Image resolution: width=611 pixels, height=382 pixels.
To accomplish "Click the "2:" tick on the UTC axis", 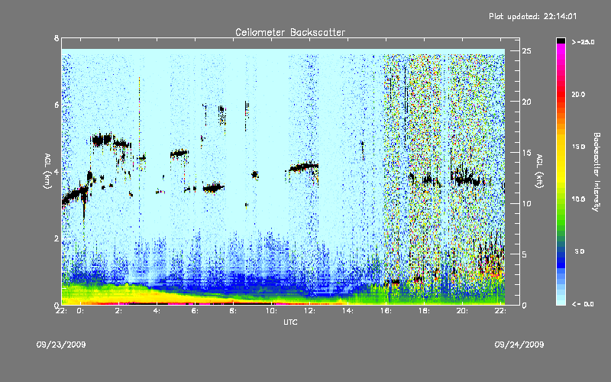I will pos(118,311).
